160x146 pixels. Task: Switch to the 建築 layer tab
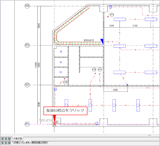[x=27, y=143]
